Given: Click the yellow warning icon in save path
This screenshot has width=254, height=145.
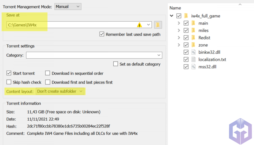Looking at the screenshot, I should point(139,25).
